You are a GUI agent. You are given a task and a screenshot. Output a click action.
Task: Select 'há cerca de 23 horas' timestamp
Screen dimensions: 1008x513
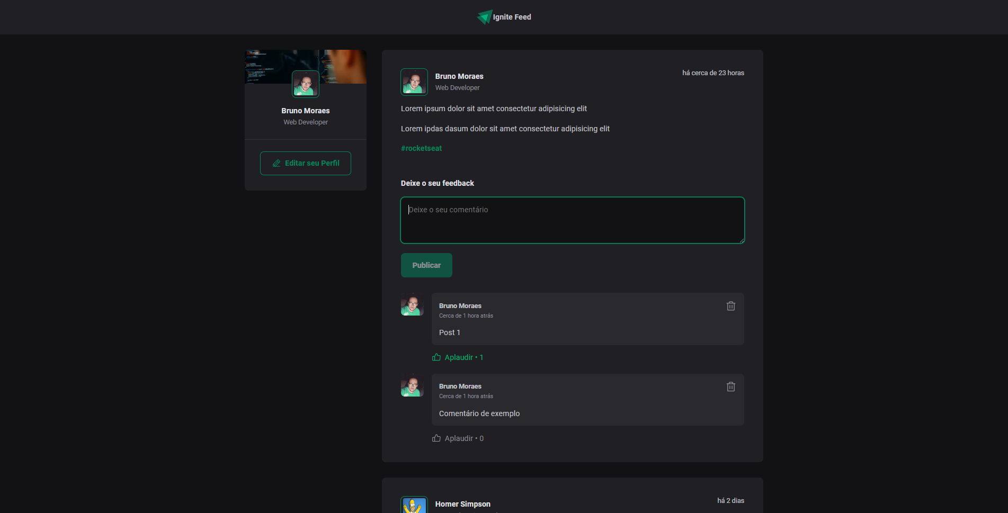point(713,73)
